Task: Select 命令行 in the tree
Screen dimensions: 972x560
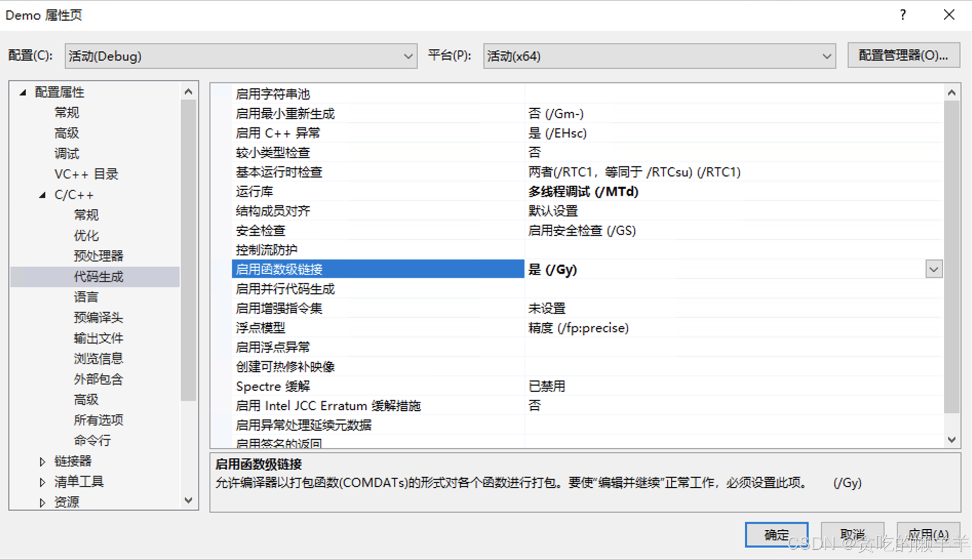Action: coord(92,440)
